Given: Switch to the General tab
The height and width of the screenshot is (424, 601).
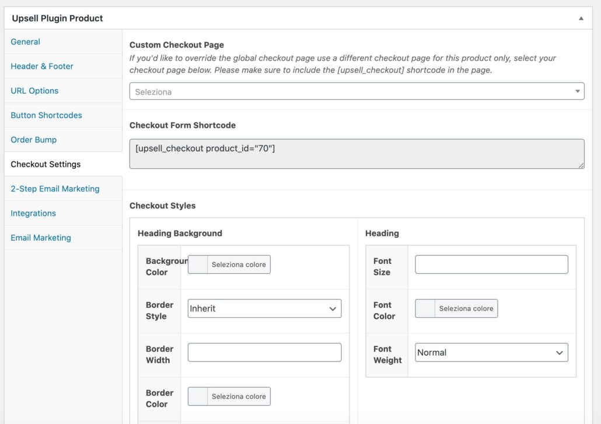Looking at the screenshot, I should coord(25,41).
